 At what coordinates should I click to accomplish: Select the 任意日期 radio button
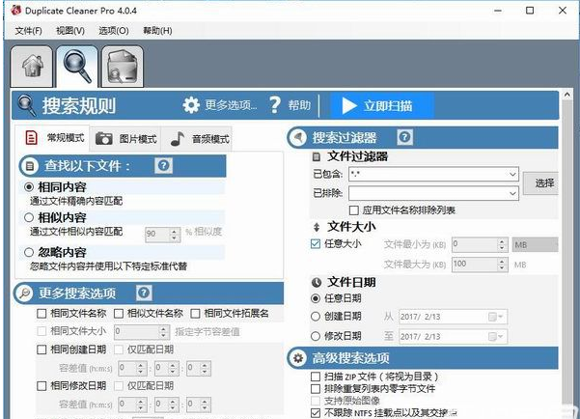316,298
